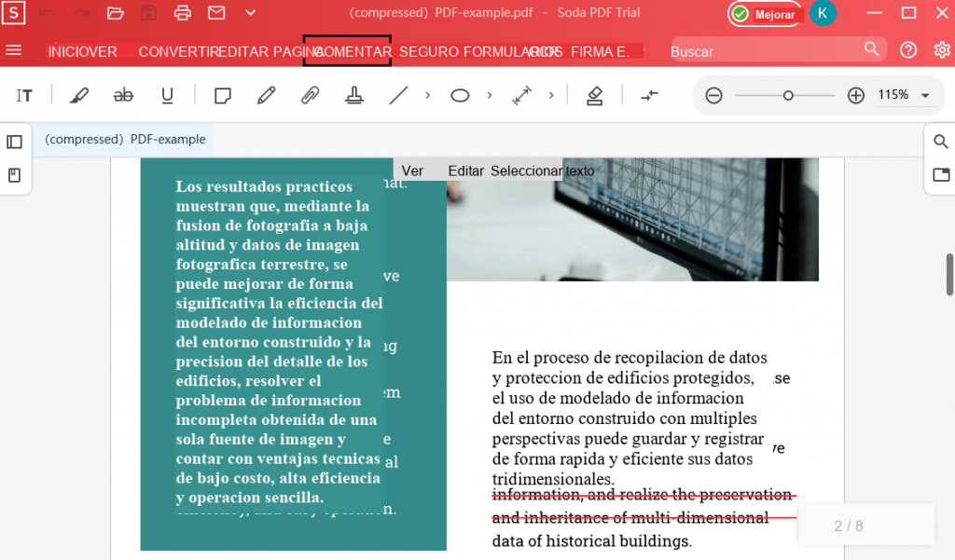
Task: Switch to the INICIO tab
Action: [68, 52]
